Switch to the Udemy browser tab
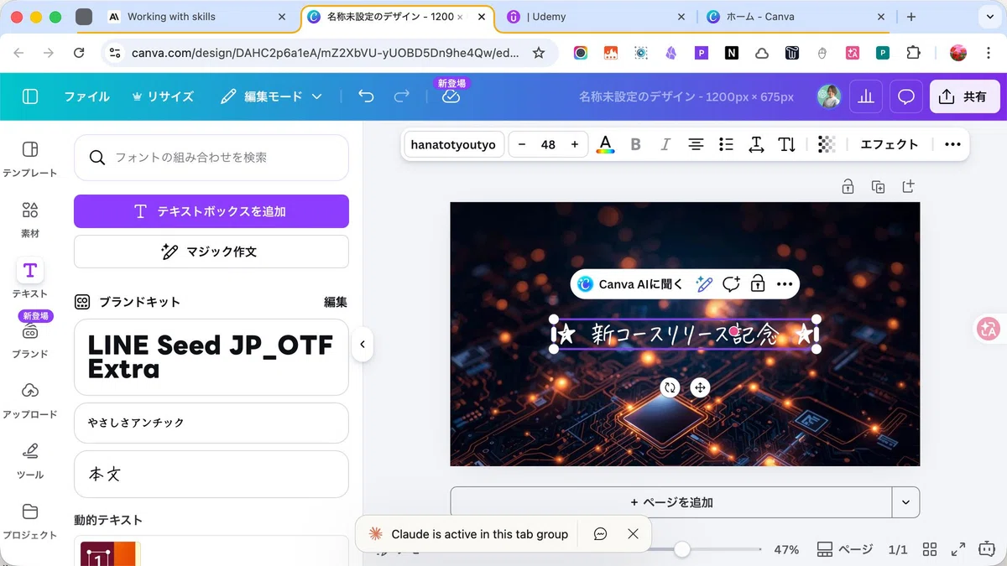 [x=597, y=17]
